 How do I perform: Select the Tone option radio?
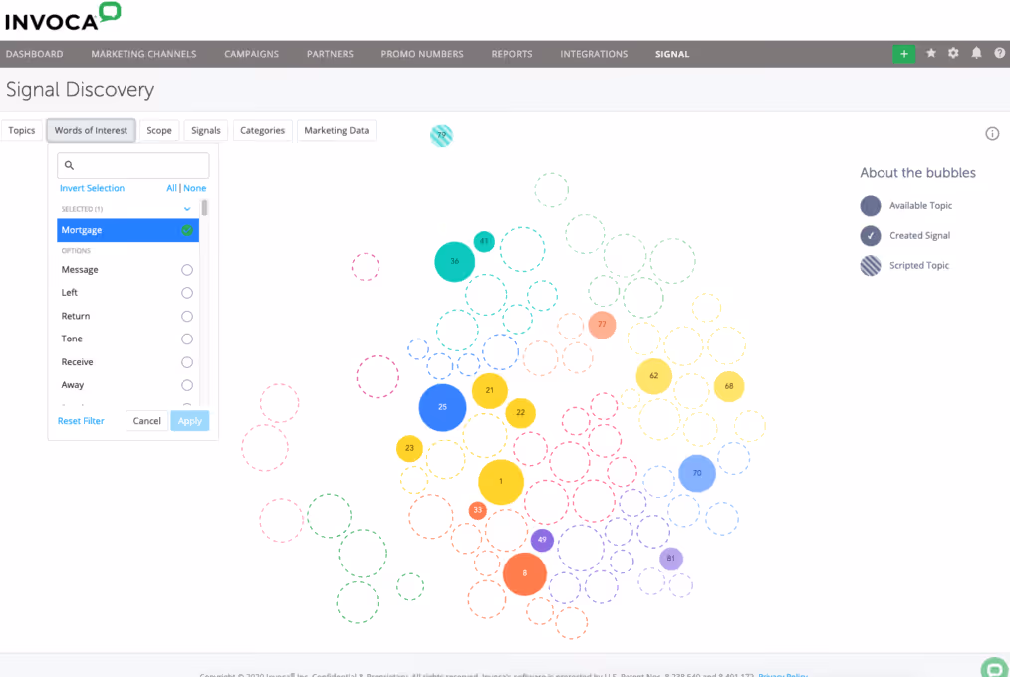187,339
